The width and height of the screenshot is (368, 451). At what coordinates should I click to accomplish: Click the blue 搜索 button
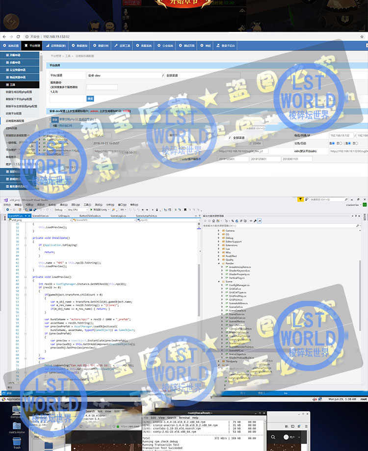pos(90,99)
